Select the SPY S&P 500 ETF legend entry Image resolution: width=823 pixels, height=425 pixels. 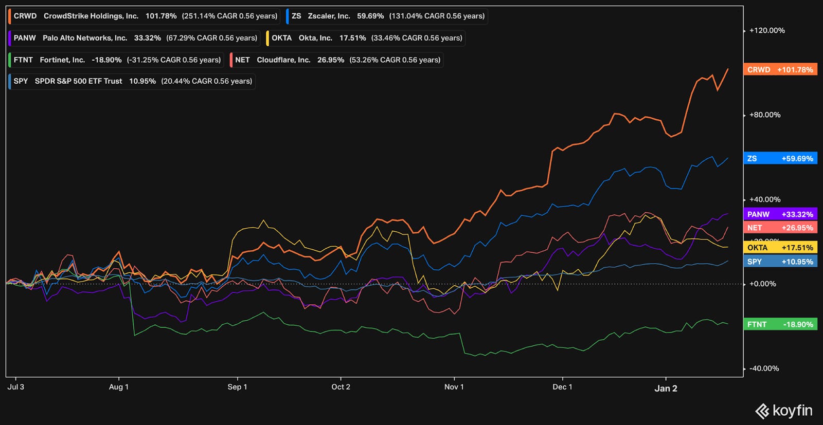point(132,81)
